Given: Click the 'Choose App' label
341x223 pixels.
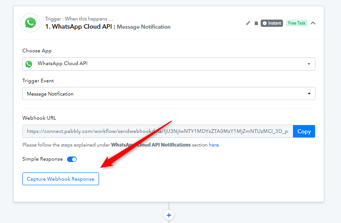Looking at the screenshot, I should pos(37,51).
